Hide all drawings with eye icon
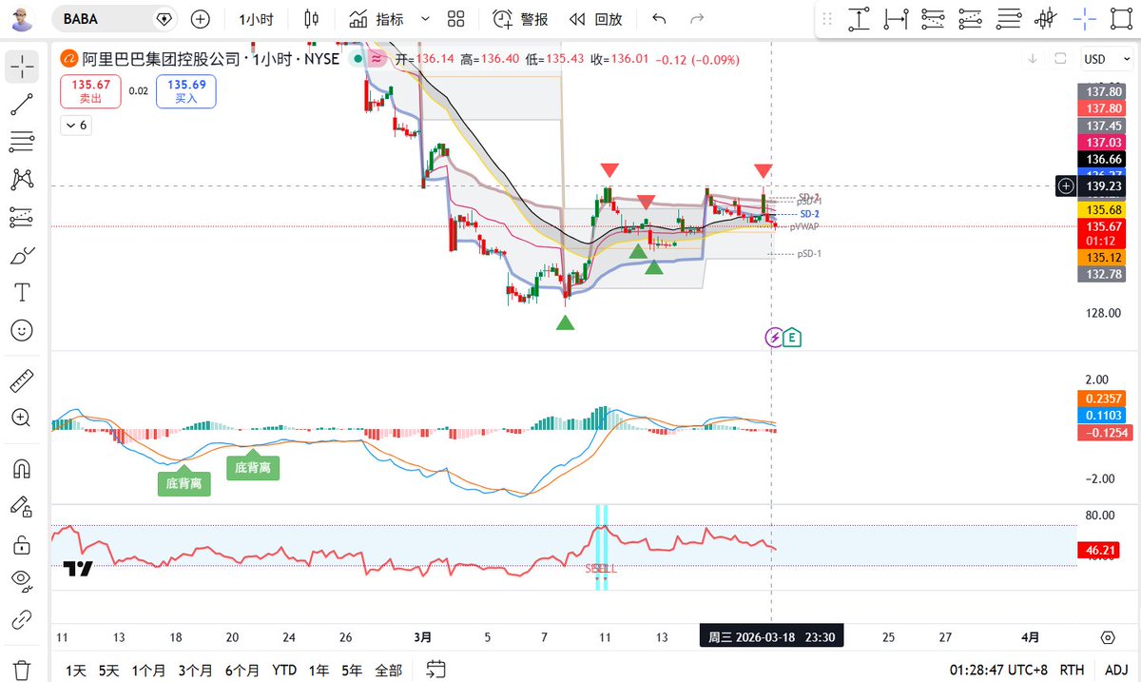The height and width of the screenshot is (682, 1141). click(22, 580)
